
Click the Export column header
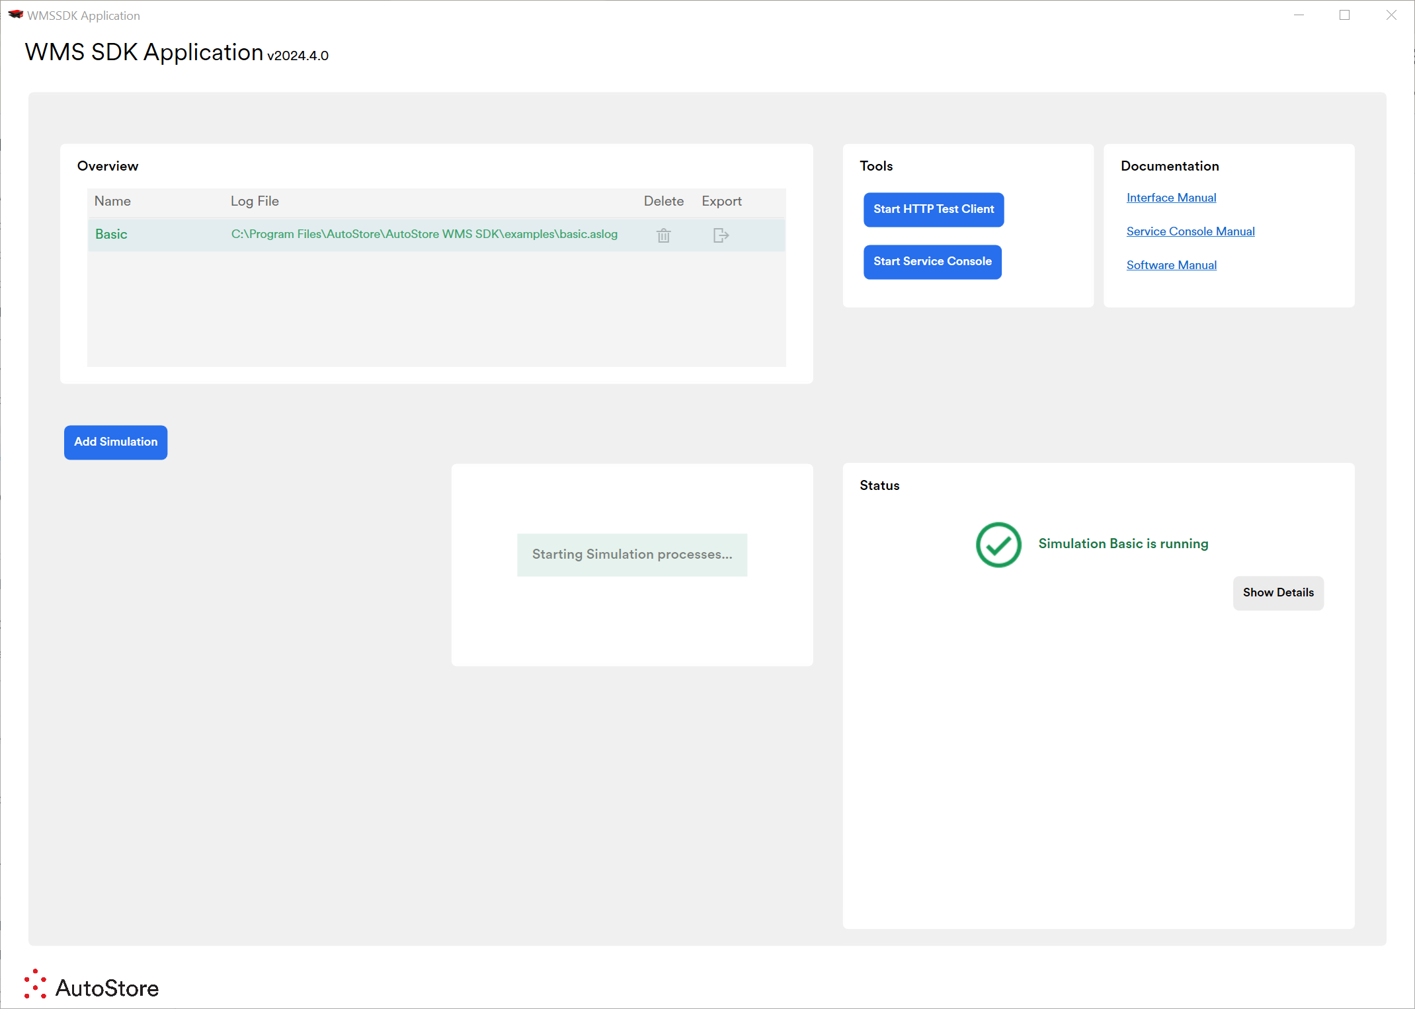tap(721, 201)
